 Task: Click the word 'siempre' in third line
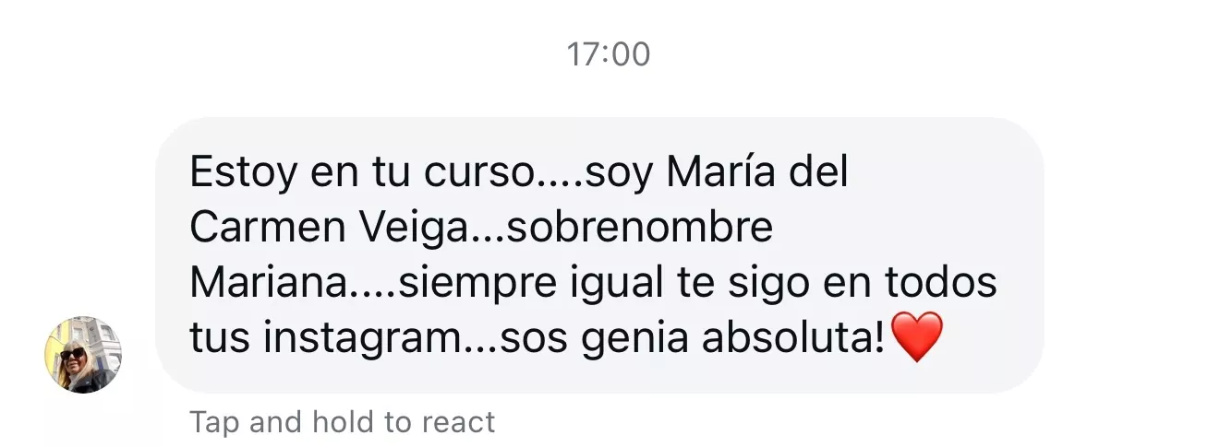coord(471,285)
